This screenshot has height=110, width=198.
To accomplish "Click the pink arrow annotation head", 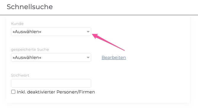I will [95, 36].
